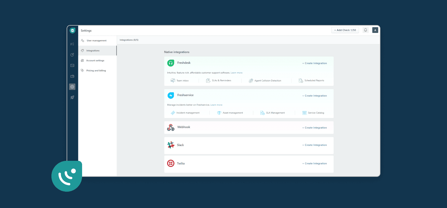The width and height of the screenshot is (447, 208).
Task: Click the Team inbox label
Action: [183, 80]
